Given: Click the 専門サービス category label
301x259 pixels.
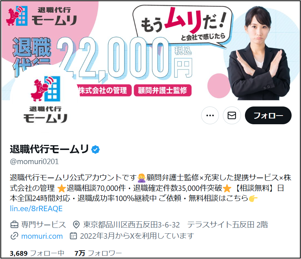Looking at the screenshot, I should click(x=43, y=225).
